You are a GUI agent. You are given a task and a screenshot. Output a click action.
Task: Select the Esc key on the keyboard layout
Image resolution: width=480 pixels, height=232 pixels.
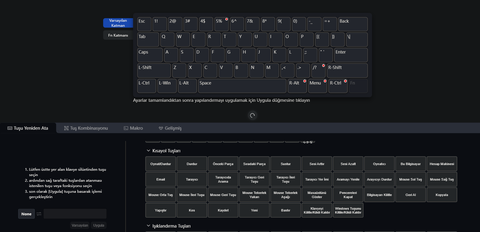click(144, 24)
